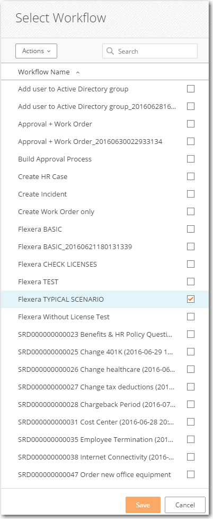Uncheck Flexera TYPICAL SCENARIO checkbox
213x519 pixels.
191,299
